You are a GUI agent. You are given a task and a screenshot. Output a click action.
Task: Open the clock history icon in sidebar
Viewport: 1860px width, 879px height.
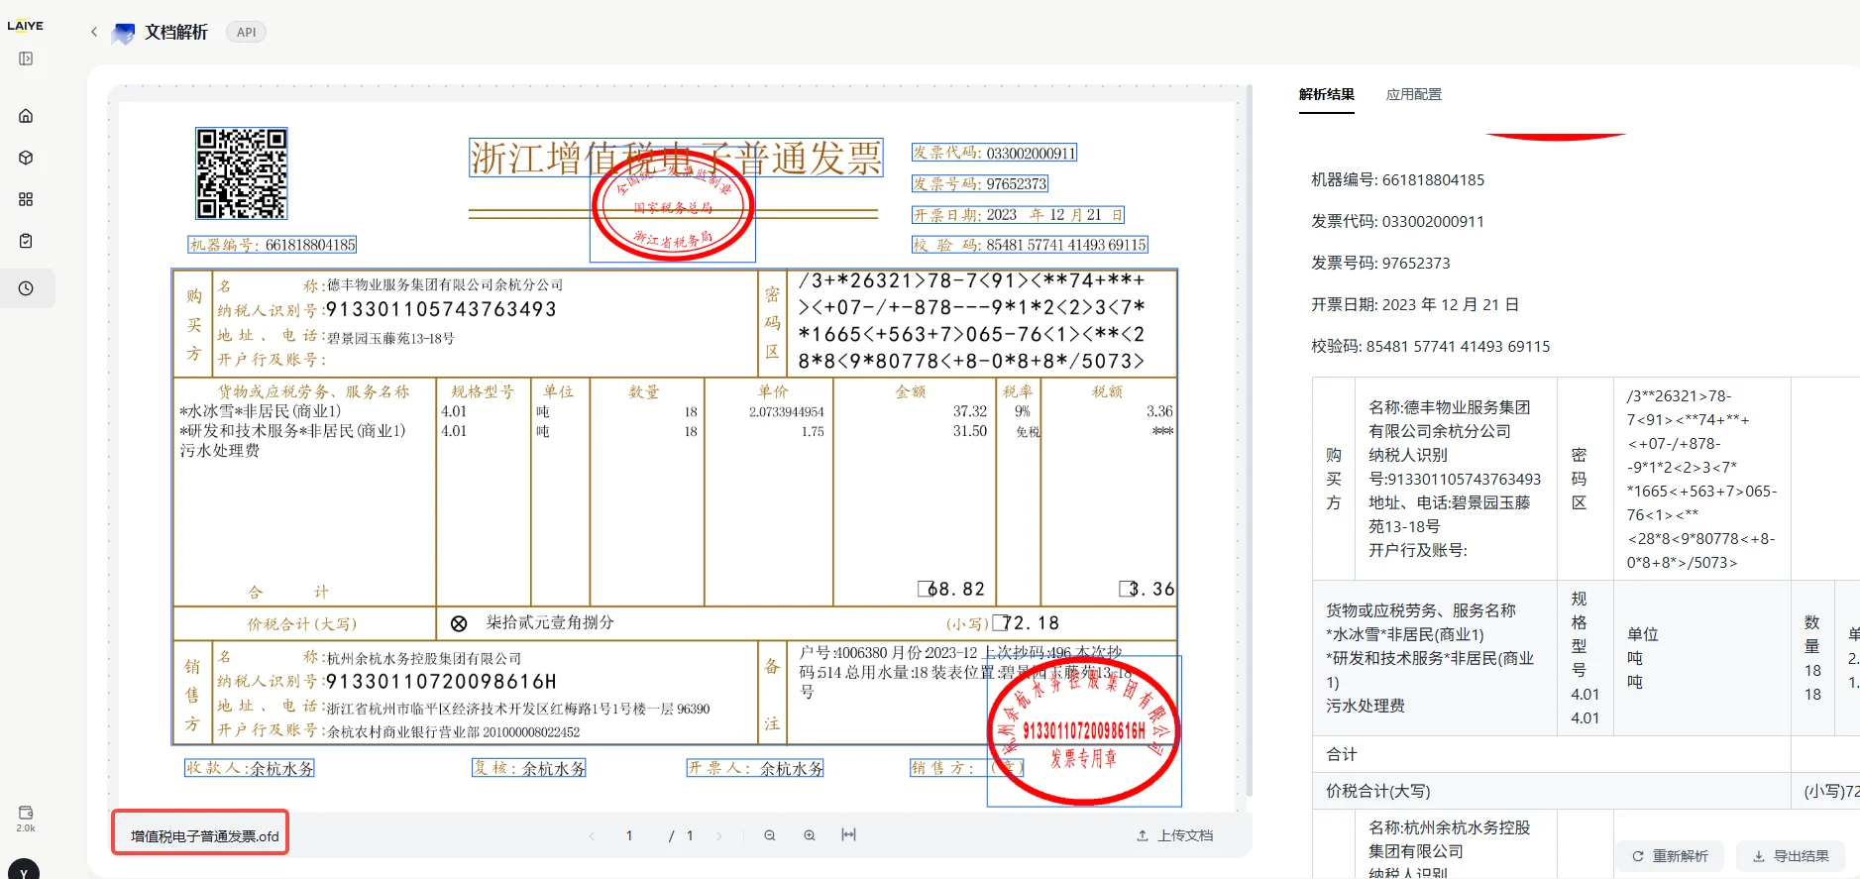[x=26, y=288]
